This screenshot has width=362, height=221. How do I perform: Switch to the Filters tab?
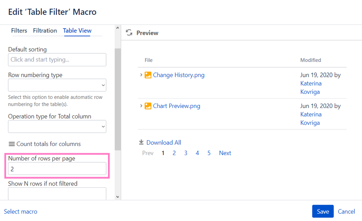(x=19, y=31)
